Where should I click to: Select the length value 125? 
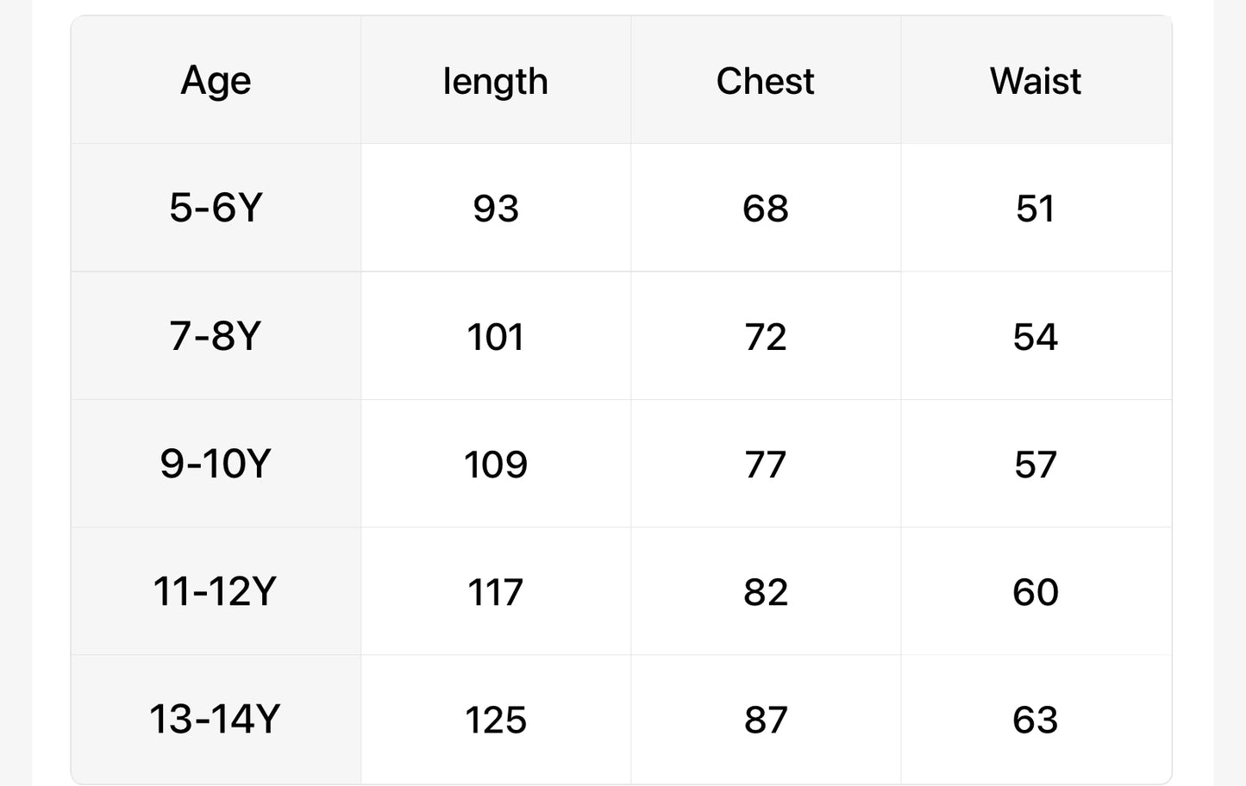click(496, 720)
